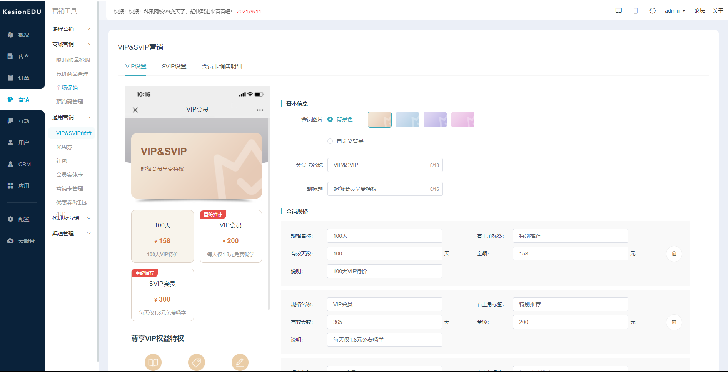Image resolution: width=728 pixels, height=372 pixels.
Task: Switch to the 会员卡销售明细 tab
Action: click(x=222, y=67)
